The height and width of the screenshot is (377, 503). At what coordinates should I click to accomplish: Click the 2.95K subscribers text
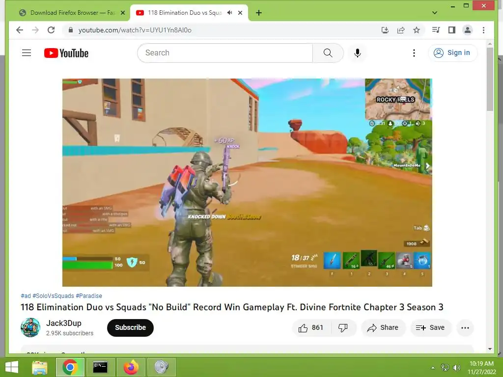point(70,333)
